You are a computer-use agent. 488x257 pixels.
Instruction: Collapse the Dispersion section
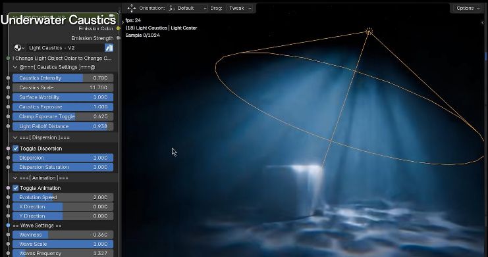coord(15,137)
